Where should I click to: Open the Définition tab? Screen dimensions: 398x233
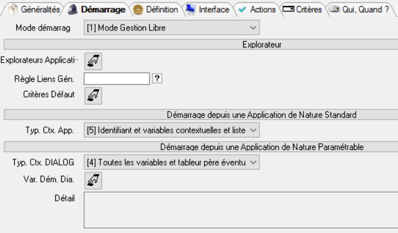(157, 9)
